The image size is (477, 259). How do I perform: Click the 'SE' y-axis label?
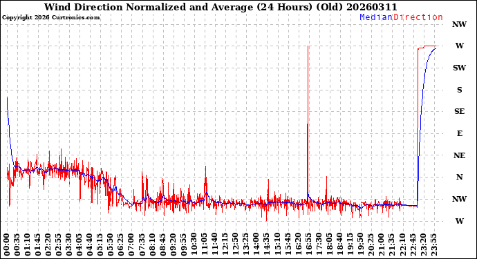(459, 112)
